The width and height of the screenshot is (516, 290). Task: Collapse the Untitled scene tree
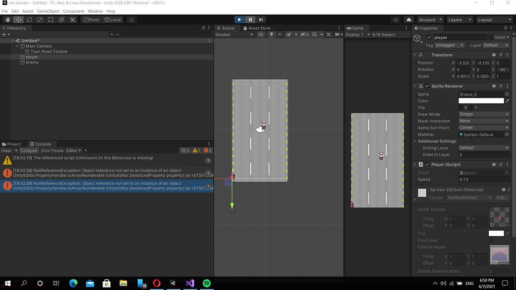13,41
